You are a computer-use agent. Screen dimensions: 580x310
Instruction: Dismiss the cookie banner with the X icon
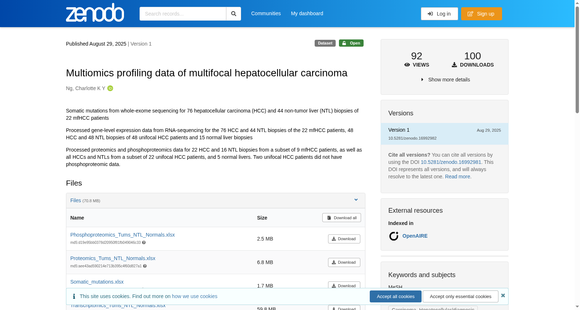503,296
